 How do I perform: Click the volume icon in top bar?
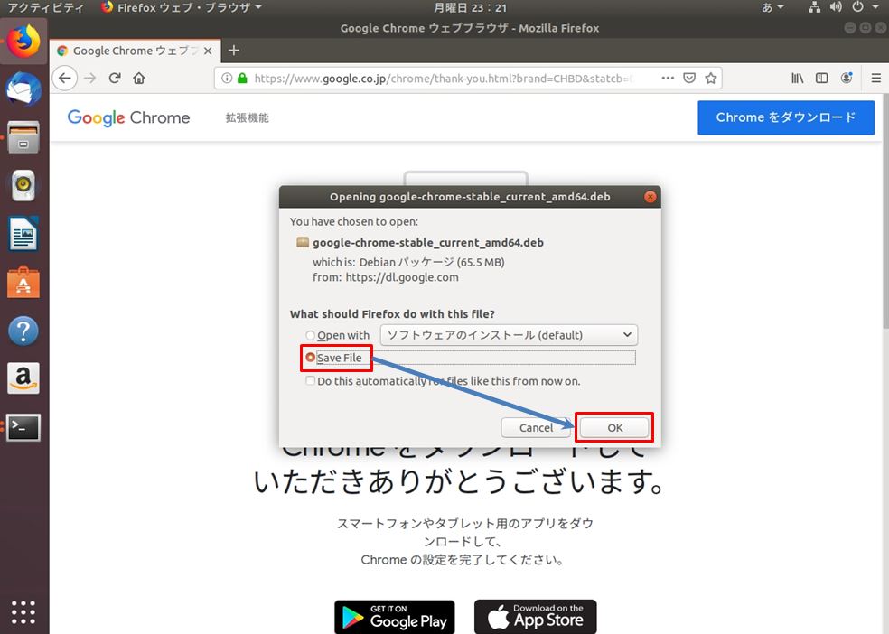click(x=836, y=7)
